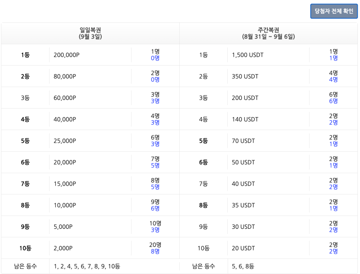Viewport: 360px width, 274px height.
Task: Click the 당첨자 전체 확인 button
Action: [x=334, y=11]
